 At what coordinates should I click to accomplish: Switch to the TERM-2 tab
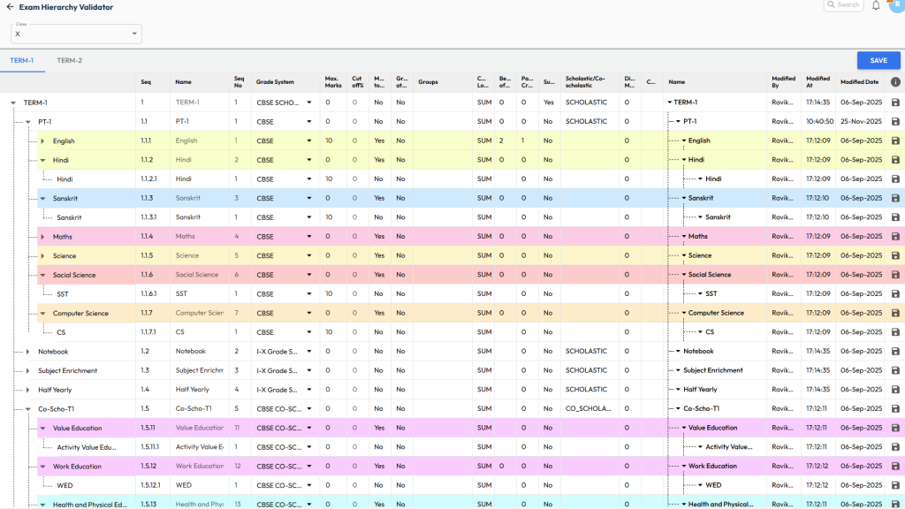point(70,61)
